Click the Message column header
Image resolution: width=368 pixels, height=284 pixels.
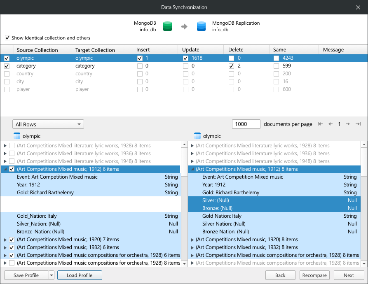point(343,50)
